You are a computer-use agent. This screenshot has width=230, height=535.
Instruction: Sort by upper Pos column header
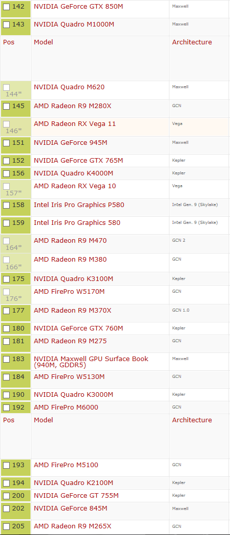pos(9,42)
